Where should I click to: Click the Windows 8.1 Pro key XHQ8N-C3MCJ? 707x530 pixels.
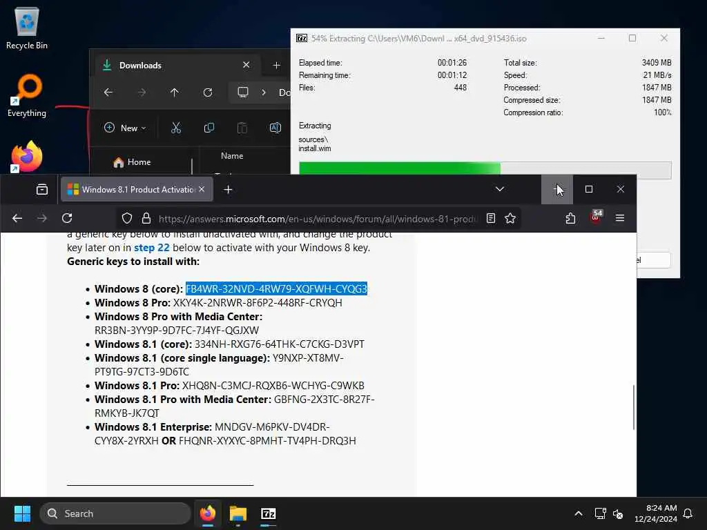click(x=273, y=386)
